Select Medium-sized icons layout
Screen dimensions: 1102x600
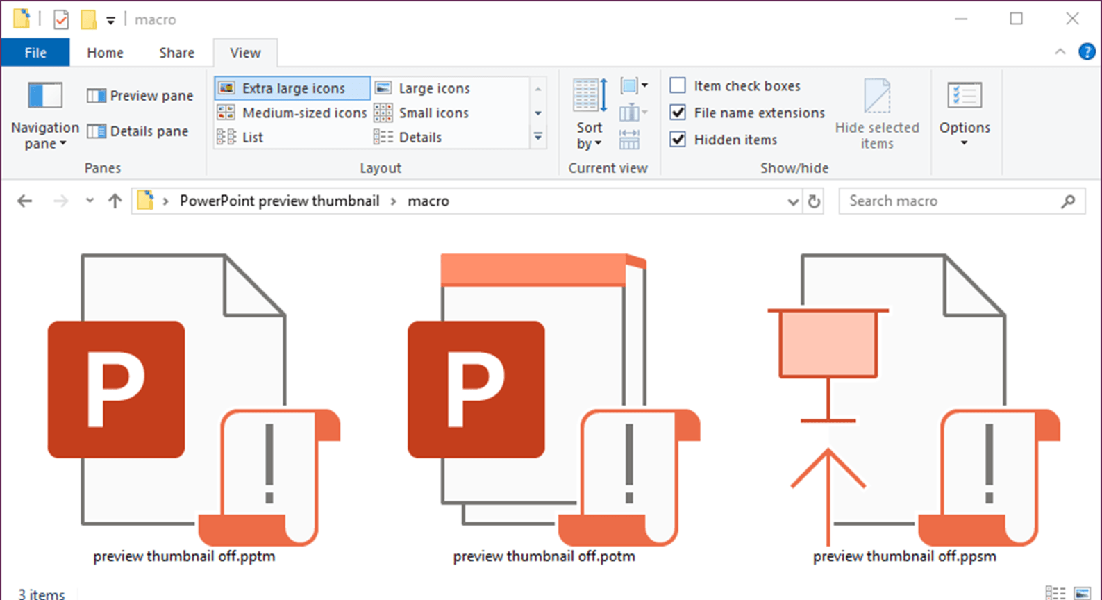click(292, 112)
